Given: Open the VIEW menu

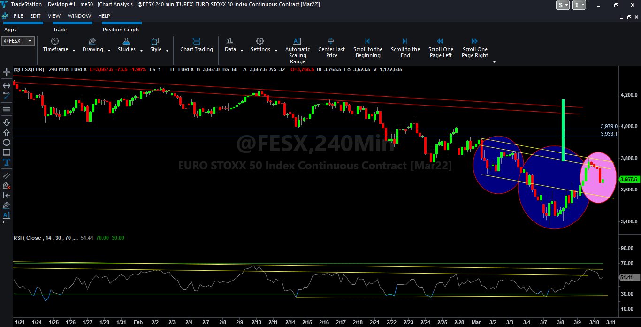Looking at the screenshot, I should click(x=54, y=16).
